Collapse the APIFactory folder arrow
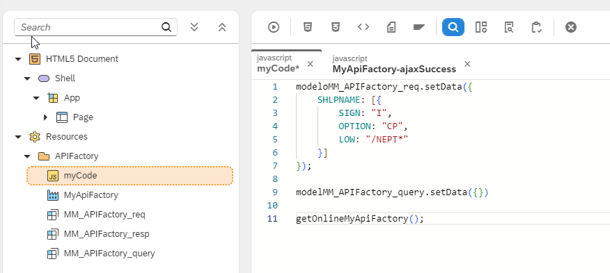 pos(27,156)
